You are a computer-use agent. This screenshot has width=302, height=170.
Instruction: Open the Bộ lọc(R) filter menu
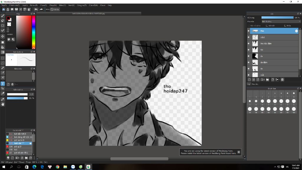[34, 5]
